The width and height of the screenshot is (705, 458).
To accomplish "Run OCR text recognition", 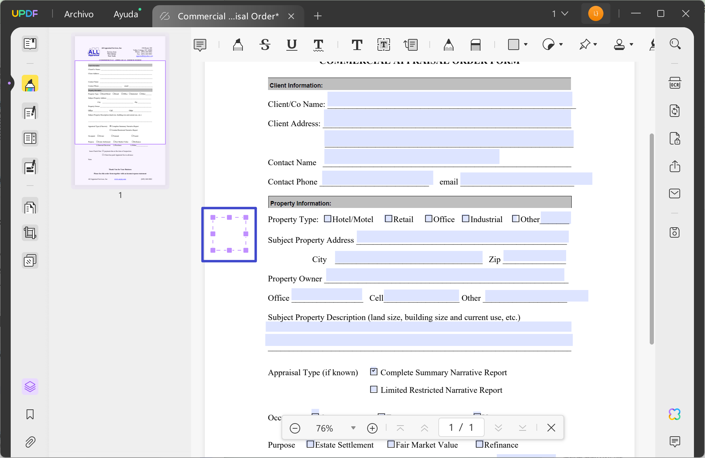I will [675, 83].
